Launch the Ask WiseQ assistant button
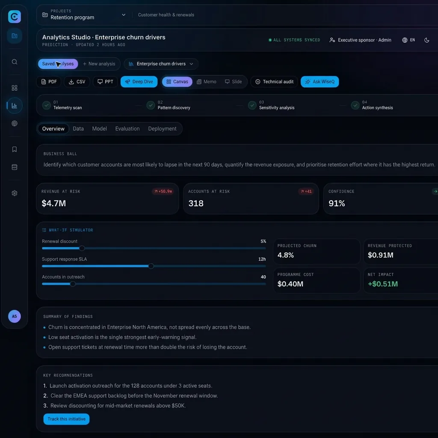This screenshot has width=438, height=438. point(320,82)
